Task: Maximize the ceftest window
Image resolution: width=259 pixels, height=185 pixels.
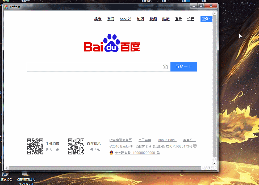Action: click(x=201, y=6)
